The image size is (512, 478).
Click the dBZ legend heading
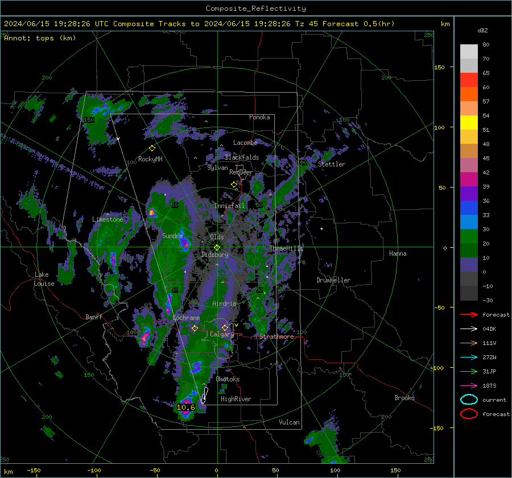[482, 30]
